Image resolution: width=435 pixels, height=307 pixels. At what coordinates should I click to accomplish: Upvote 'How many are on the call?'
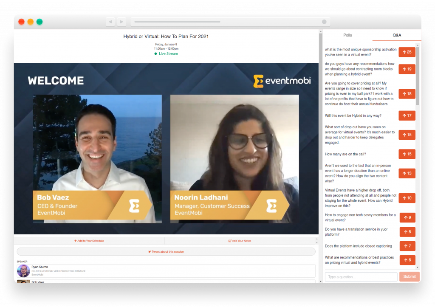(407, 154)
